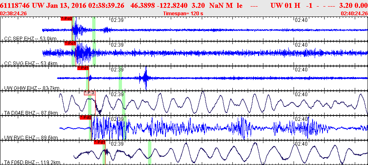Click the end time 02:40:24.26 in header
The image size is (368, 165).
coord(354,13)
